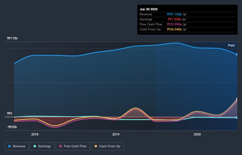Click the Cash From Op label in tooltip

click(150, 29)
